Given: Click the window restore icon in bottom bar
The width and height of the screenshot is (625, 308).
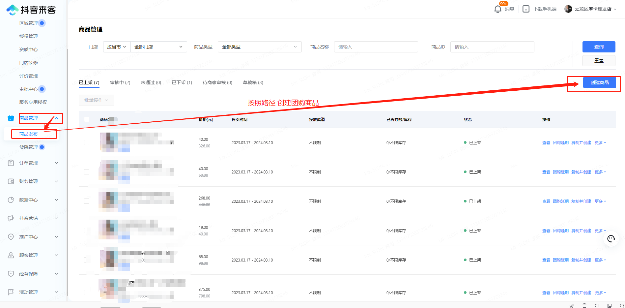Looking at the screenshot, I should click(610, 305).
